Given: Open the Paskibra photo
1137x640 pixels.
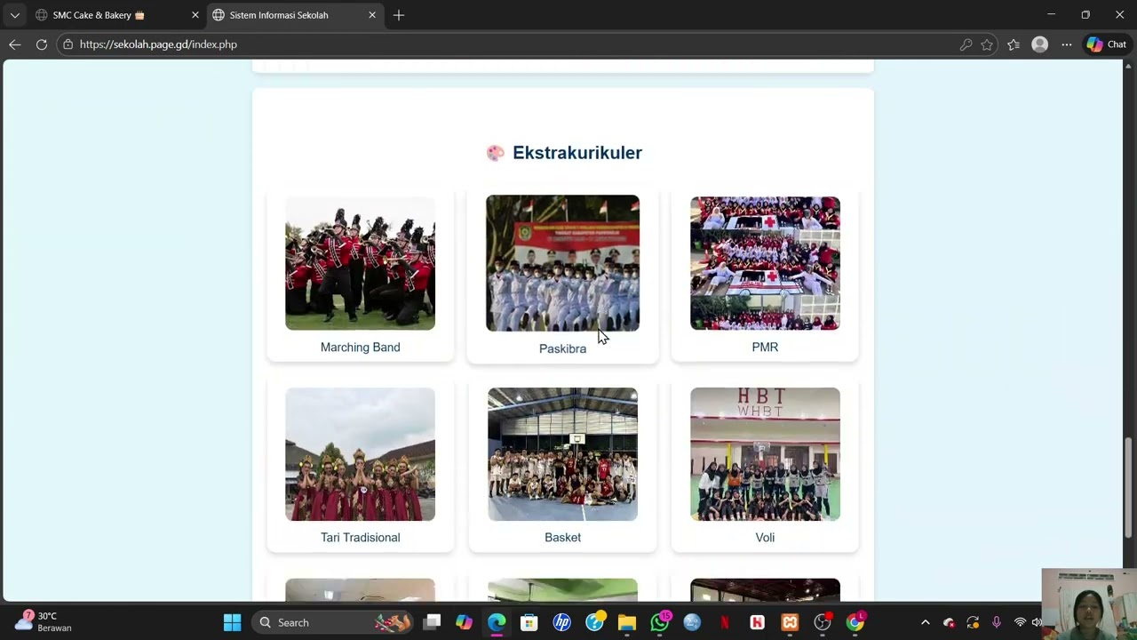Looking at the screenshot, I should tap(562, 263).
